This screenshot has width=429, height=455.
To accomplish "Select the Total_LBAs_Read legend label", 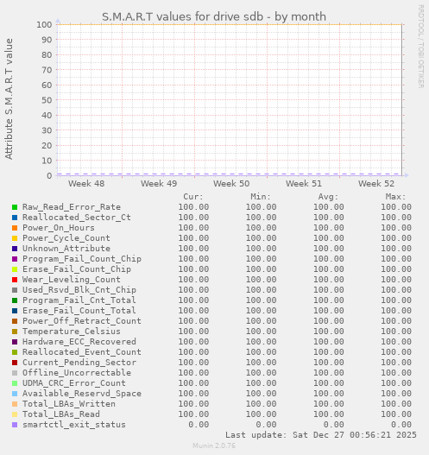I will 61,414.
